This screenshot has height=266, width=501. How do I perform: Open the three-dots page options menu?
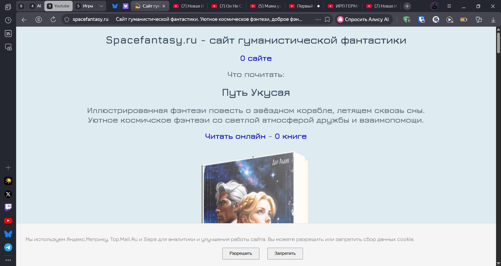coord(318,20)
